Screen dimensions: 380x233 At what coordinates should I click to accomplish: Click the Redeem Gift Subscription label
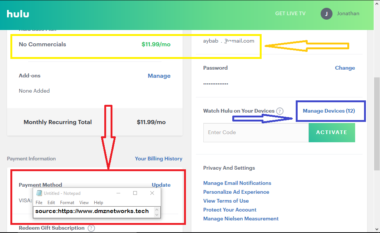(x=52, y=228)
